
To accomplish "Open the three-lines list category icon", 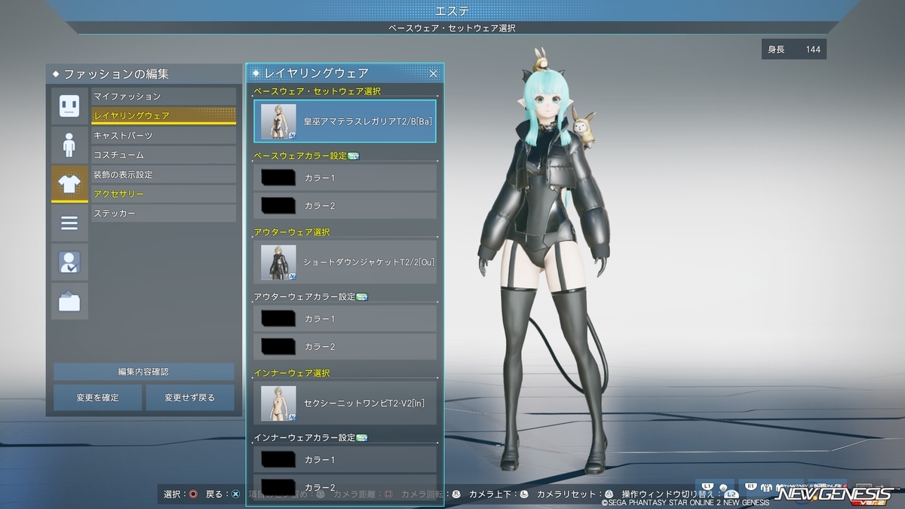I will click(x=69, y=223).
